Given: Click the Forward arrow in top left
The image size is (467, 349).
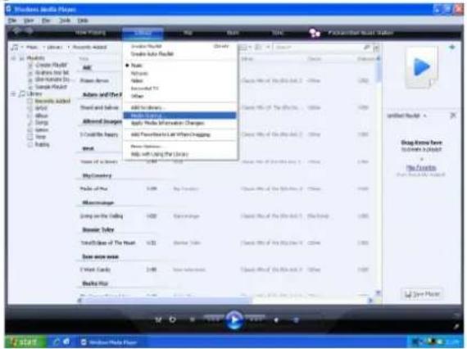Looking at the screenshot, I should pos(29,31).
